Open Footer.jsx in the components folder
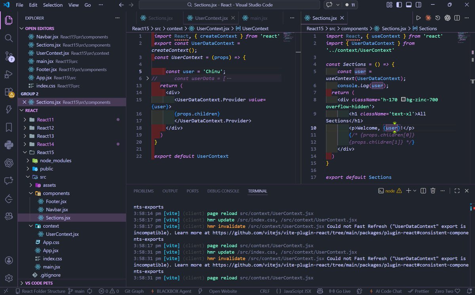 tap(56, 201)
